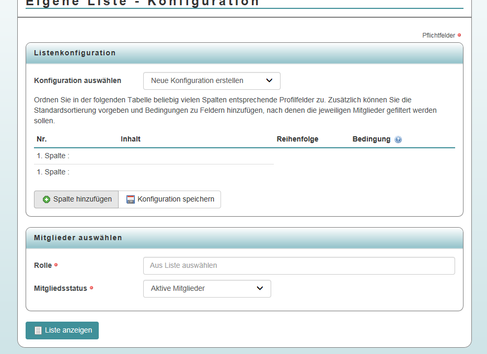Click the green plus icon for adding a column

point(47,199)
